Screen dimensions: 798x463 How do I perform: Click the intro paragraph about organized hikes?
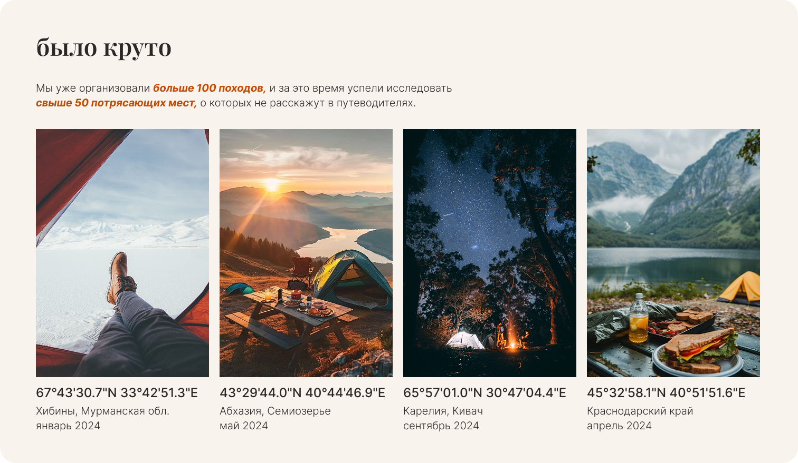(244, 95)
